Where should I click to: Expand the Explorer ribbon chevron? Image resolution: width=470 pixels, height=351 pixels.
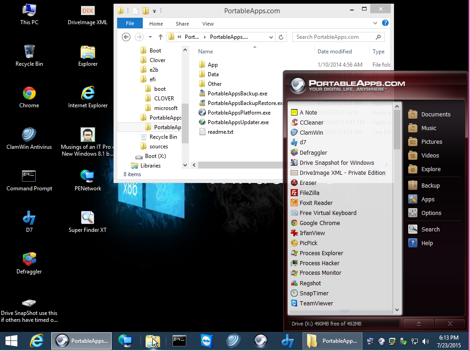coord(375,23)
